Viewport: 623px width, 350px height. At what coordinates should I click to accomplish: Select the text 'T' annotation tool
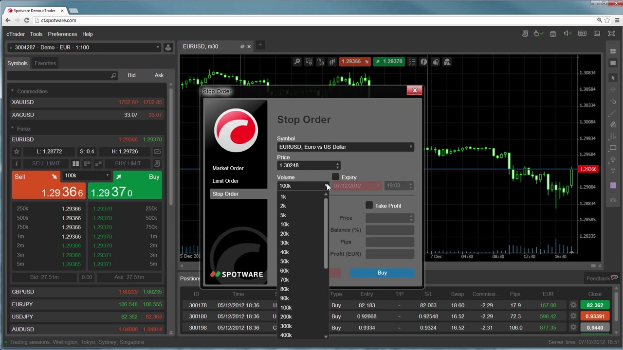[613, 171]
